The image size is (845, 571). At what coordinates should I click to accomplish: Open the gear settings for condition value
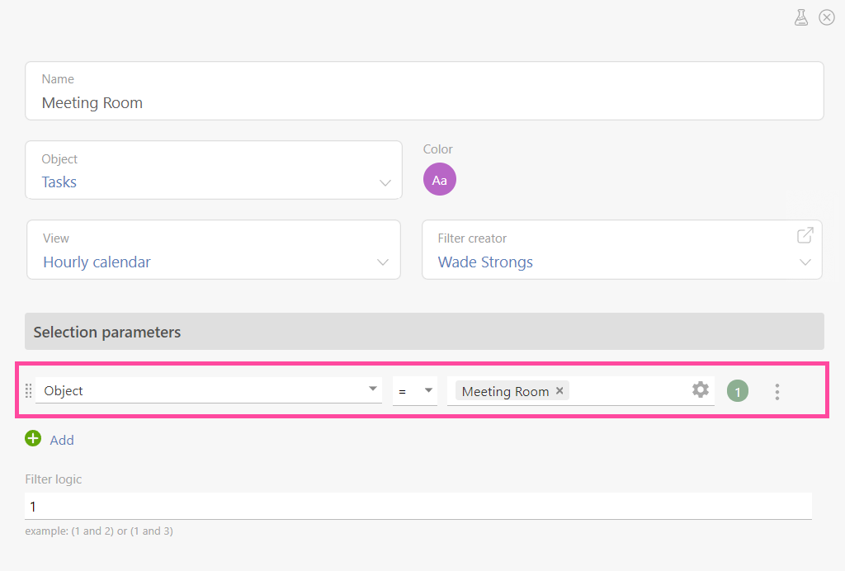point(700,389)
